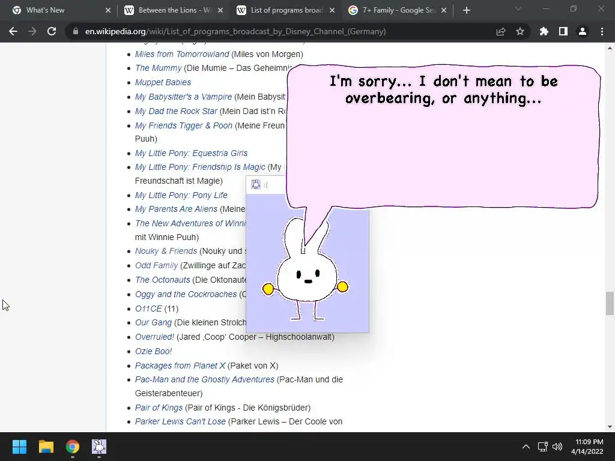Open Pac-Man and the Ghostly Adventures link
The image size is (615, 461).
coord(204,379)
